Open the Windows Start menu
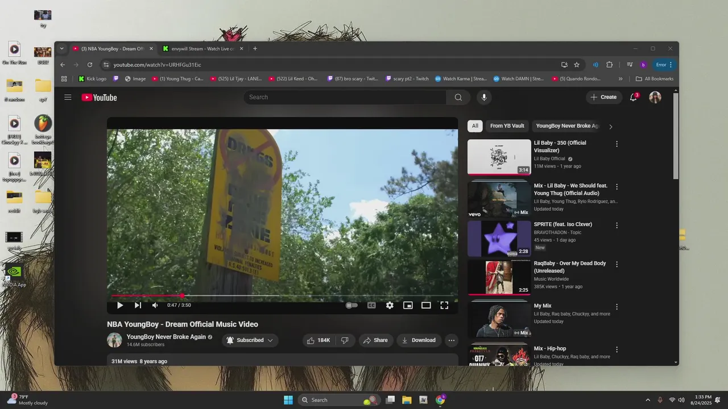The image size is (728, 409). (x=288, y=400)
